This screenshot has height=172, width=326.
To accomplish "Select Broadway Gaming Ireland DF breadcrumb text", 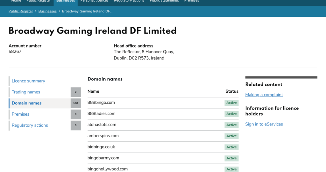I will (x=87, y=11).
